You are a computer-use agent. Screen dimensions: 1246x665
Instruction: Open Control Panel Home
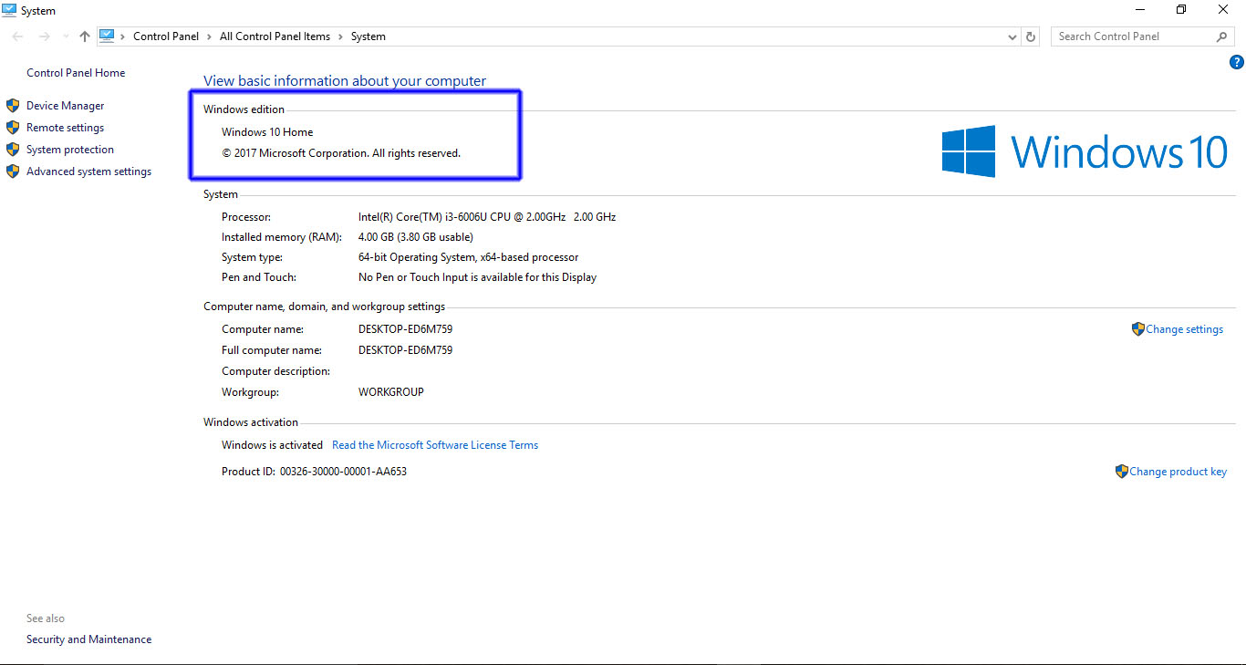click(76, 73)
